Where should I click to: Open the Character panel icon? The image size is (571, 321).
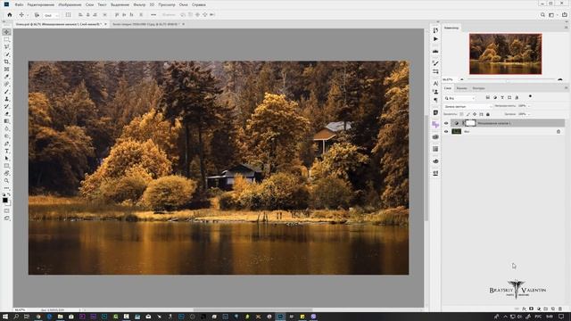(435, 83)
